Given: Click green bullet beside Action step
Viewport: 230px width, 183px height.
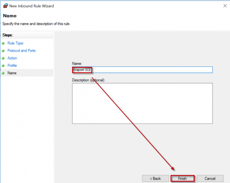Looking at the screenshot, I should tap(3, 58).
